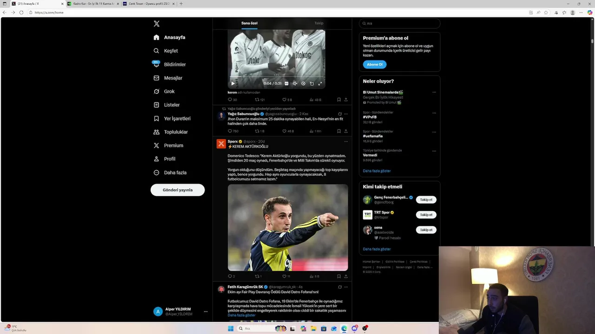This screenshot has width=595, height=334.
Task: Open the Kerem Aktürkoğlu photo in Sporx post
Action: (288, 228)
